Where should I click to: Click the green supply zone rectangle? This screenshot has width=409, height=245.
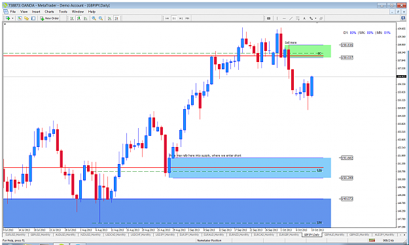point(308,52)
